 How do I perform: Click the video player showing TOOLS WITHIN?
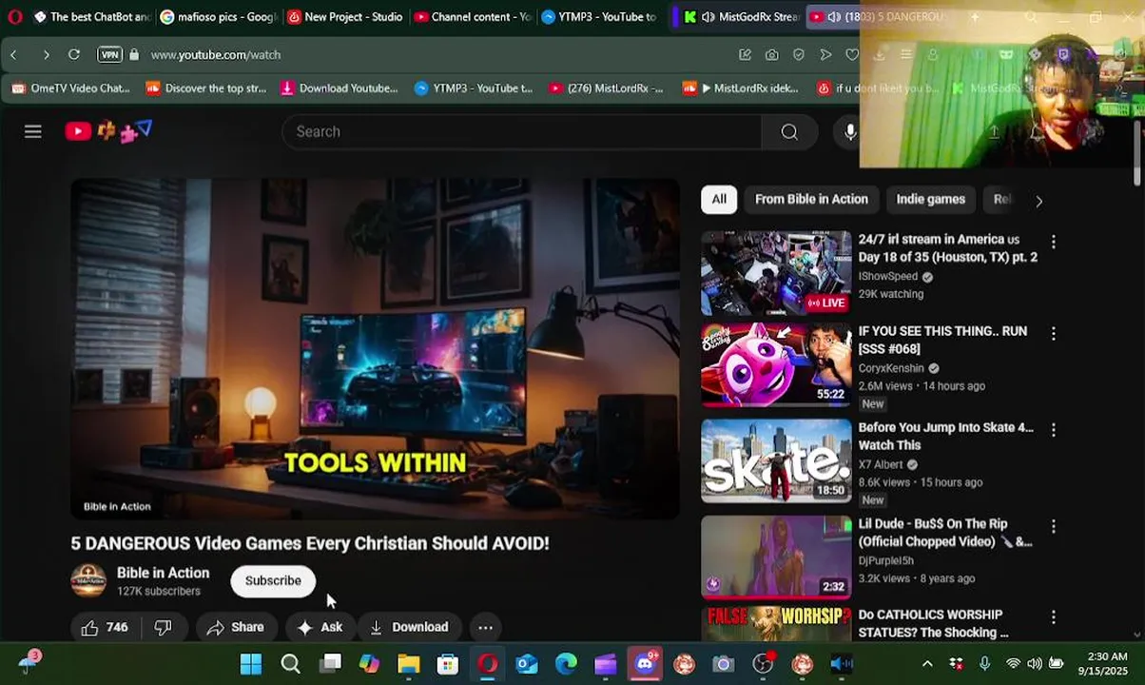(x=376, y=348)
